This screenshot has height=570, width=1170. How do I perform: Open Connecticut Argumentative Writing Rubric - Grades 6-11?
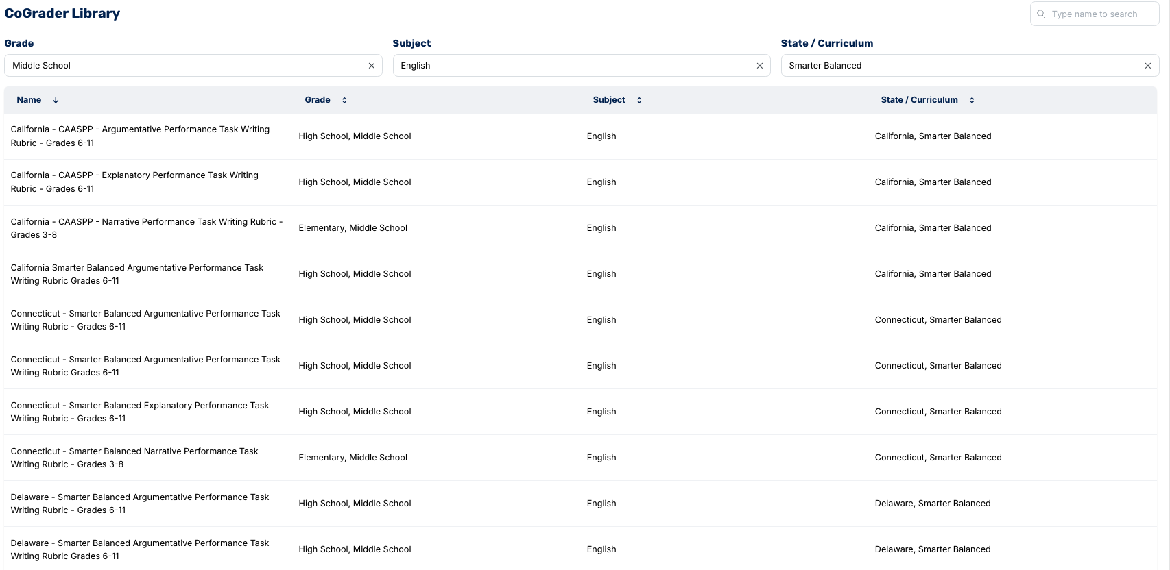pos(145,320)
